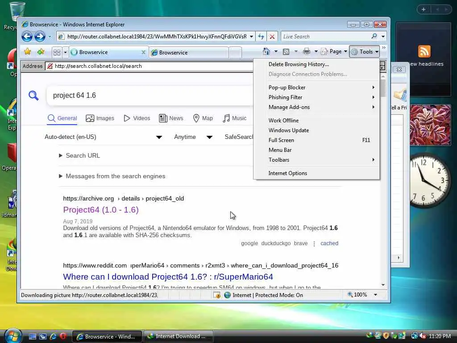457x343 pixels.
Task: Click the Home toolbar icon
Action: click(x=266, y=52)
